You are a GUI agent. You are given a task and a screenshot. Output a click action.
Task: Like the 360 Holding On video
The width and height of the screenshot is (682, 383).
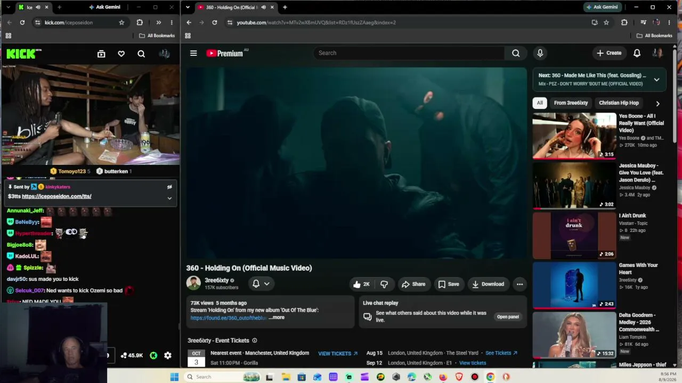tap(361, 284)
